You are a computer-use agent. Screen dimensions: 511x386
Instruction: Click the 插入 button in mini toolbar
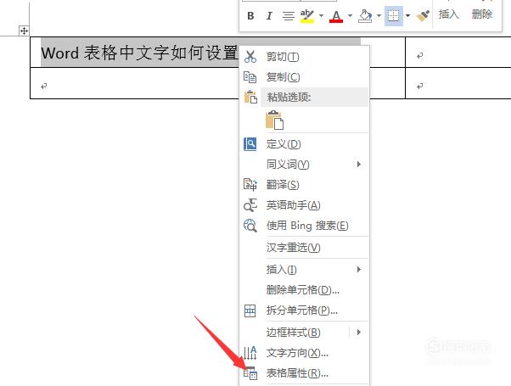click(x=449, y=14)
